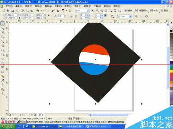
Task: Click the Windows 开始 Start button
Action: (x=8, y=127)
